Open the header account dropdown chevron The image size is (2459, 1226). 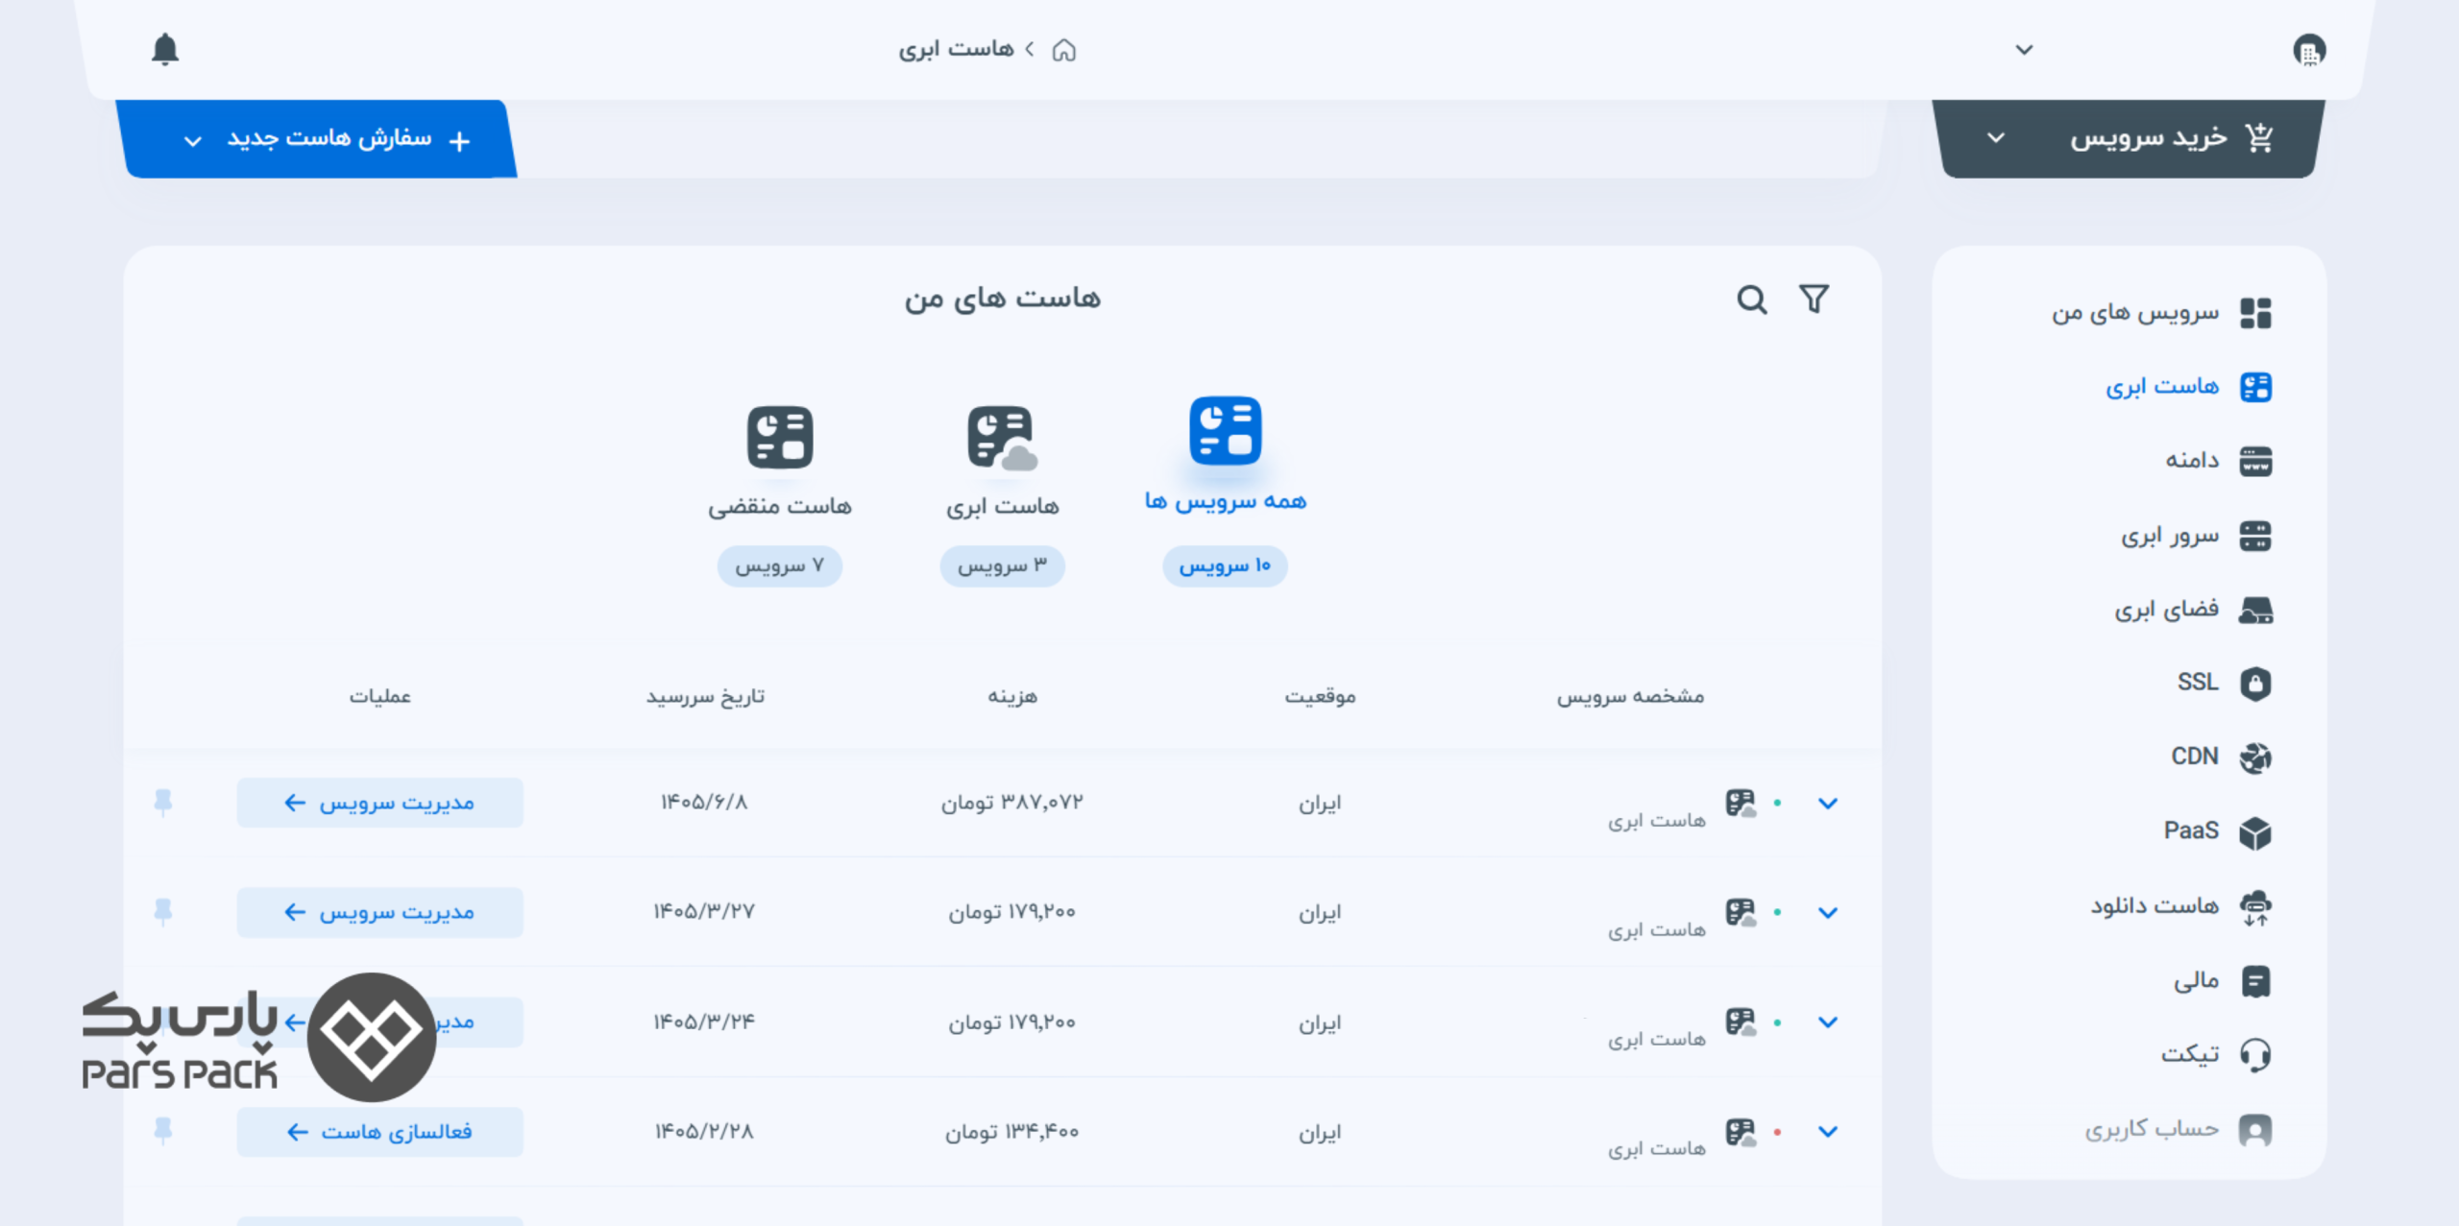click(x=2024, y=50)
